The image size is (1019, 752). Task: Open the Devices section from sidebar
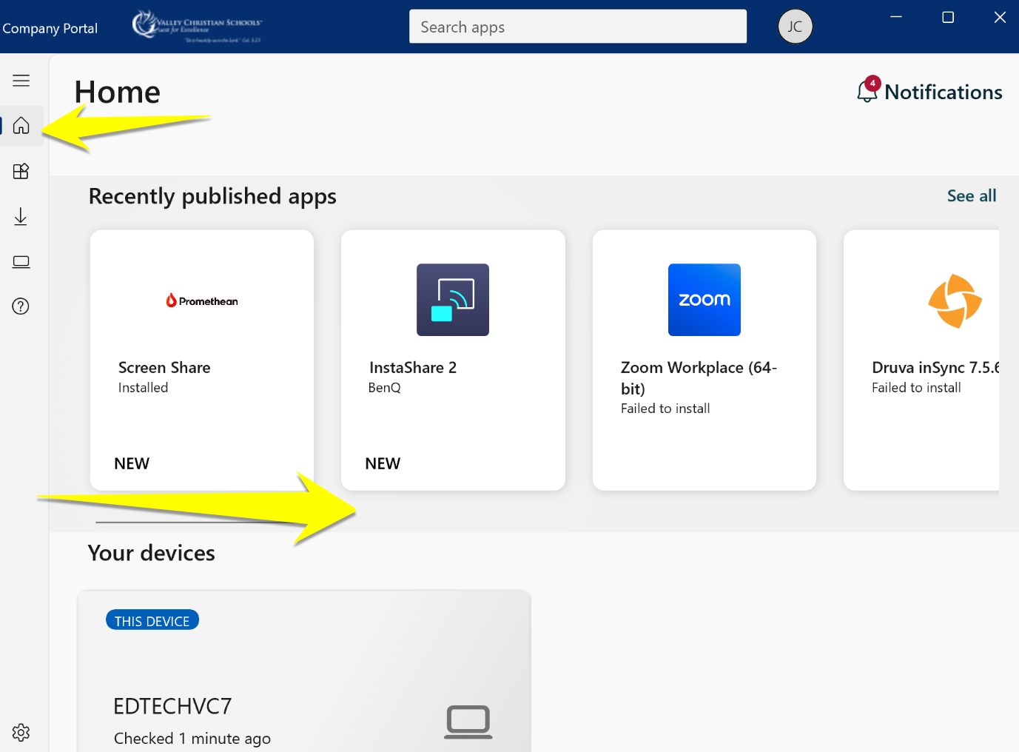21,261
